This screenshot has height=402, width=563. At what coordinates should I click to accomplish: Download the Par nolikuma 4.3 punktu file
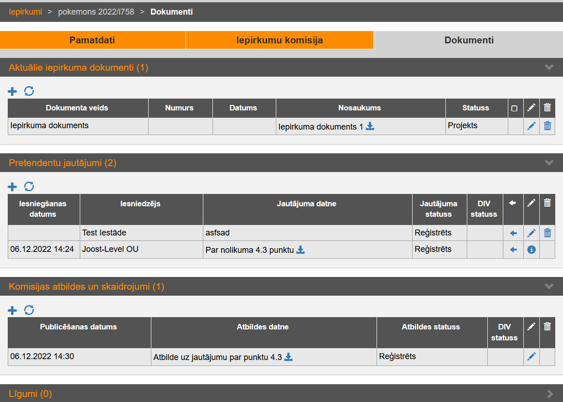coord(300,250)
